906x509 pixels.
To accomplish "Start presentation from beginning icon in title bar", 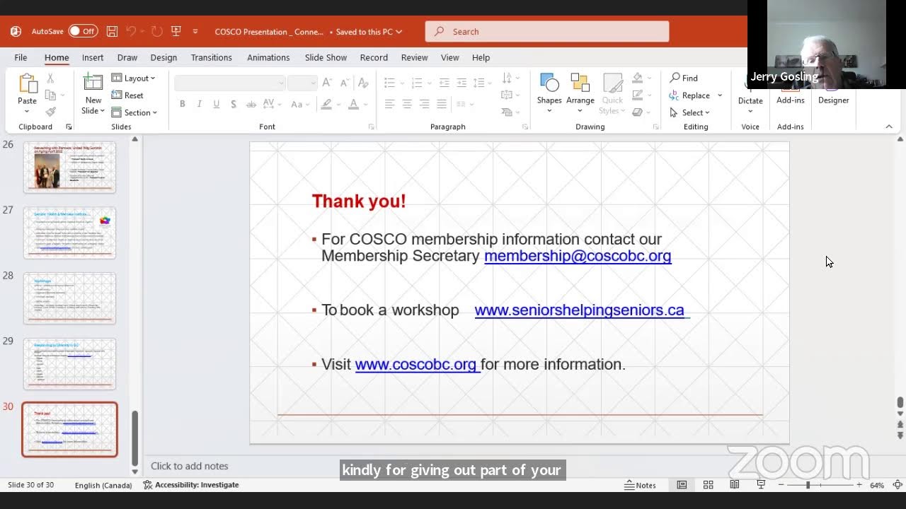I will [176, 31].
